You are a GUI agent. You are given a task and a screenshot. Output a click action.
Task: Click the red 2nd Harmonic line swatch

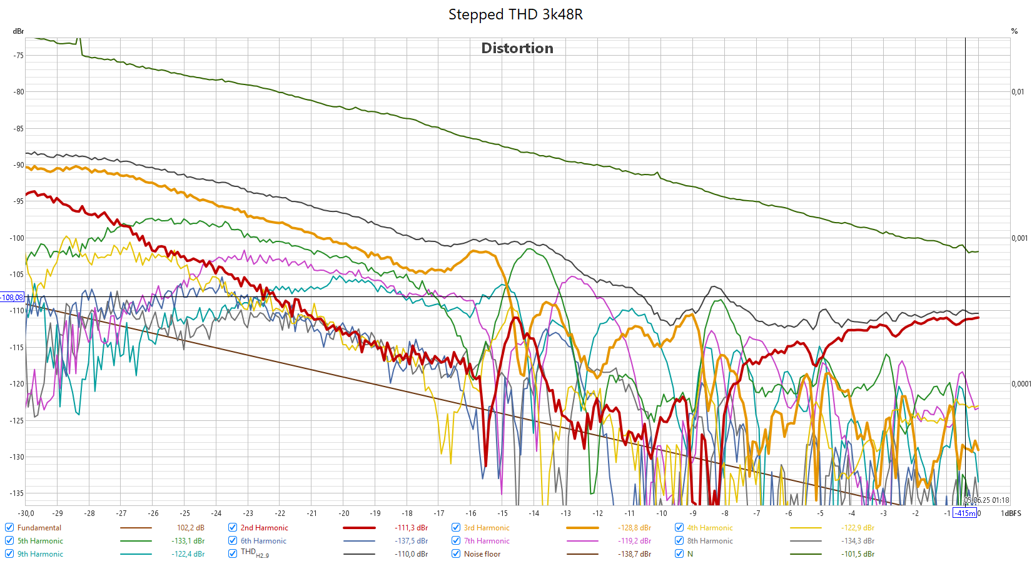pyautogui.click(x=359, y=528)
